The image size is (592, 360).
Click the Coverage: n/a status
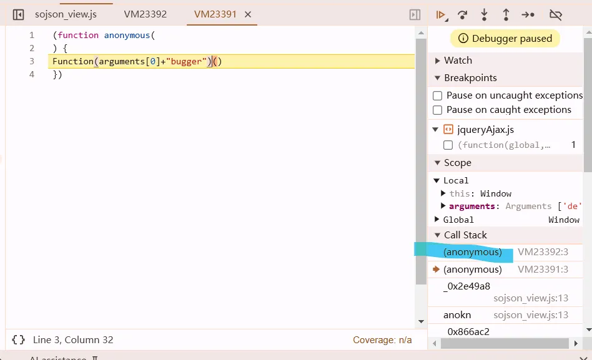pyautogui.click(x=382, y=340)
